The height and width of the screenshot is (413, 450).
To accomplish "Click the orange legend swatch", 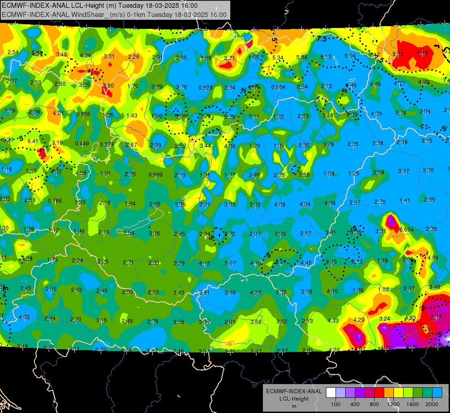I will point(389,393).
